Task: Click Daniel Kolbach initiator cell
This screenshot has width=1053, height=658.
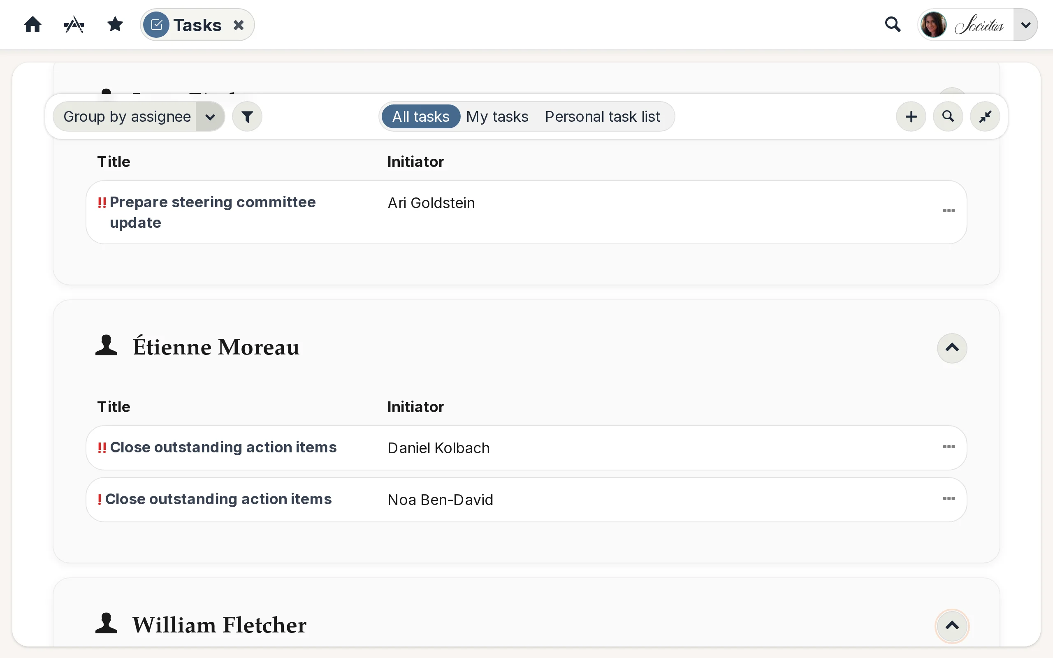Action: (438, 448)
